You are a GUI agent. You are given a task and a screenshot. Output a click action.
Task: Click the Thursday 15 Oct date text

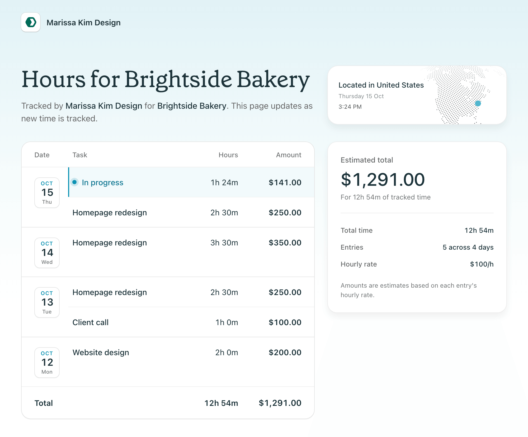[361, 96]
